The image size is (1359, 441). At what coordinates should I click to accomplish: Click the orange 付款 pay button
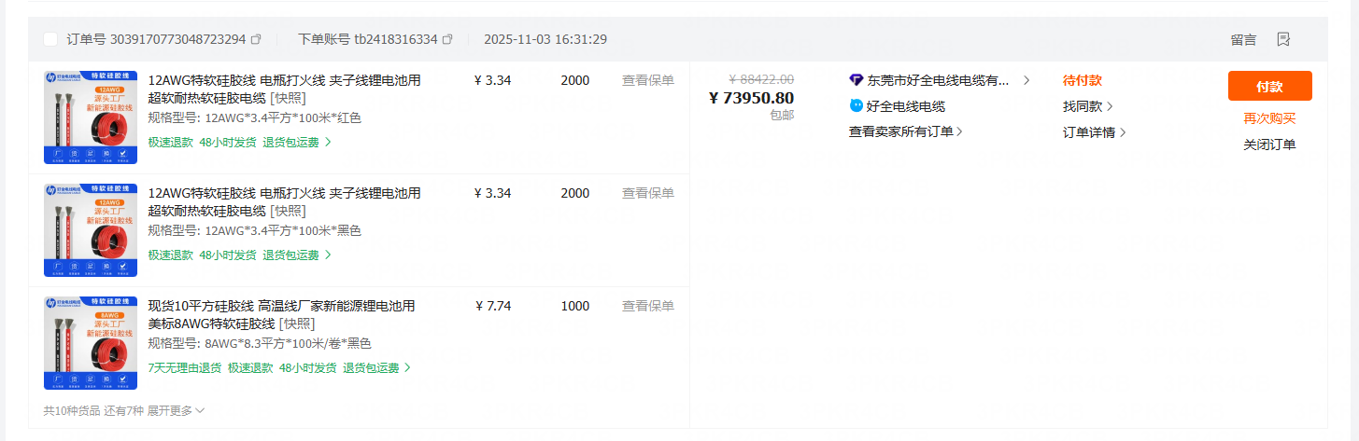[x=1269, y=86]
